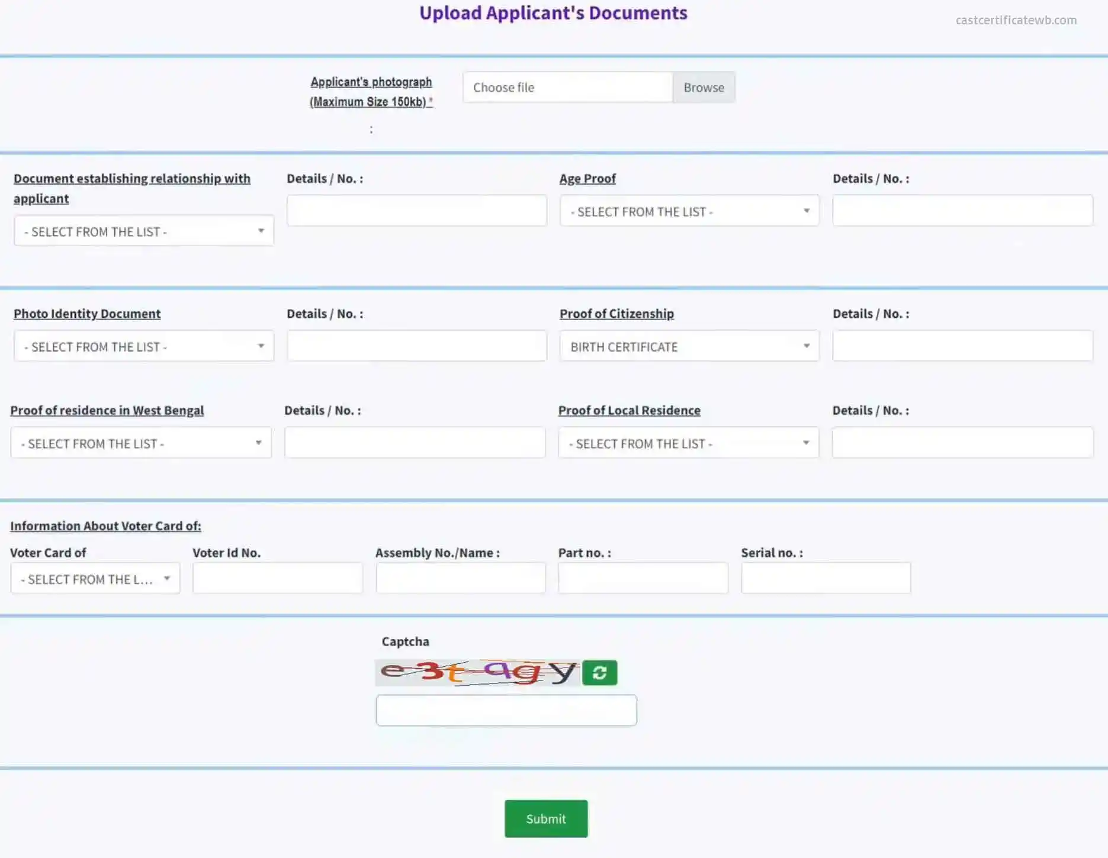
Task: Refresh the captcha image
Action: [599, 672]
